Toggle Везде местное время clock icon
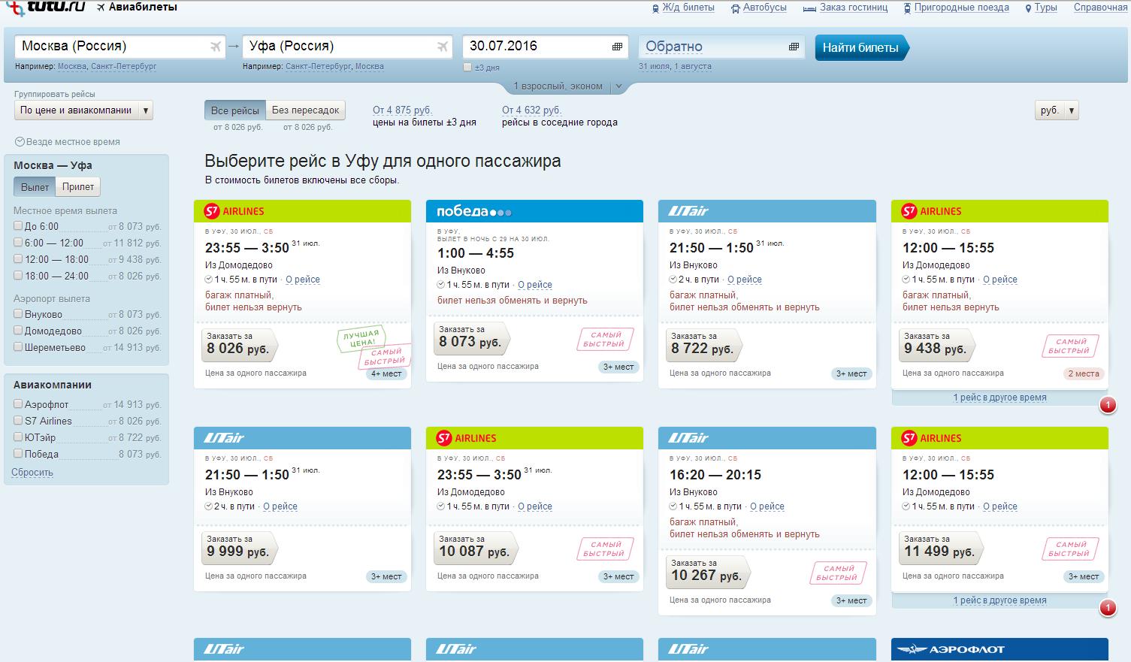 pyautogui.click(x=19, y=142)
